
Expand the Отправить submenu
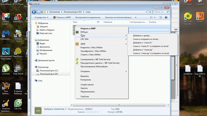(102, 72)
